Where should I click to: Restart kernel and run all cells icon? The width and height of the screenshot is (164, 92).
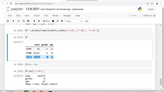tap(62, 21)
